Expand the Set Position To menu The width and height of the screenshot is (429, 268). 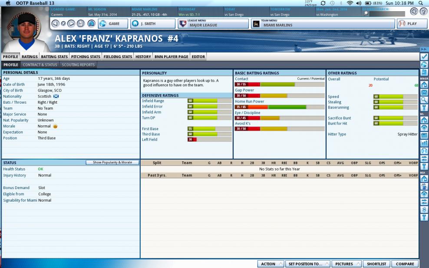(x=307, y=264)
